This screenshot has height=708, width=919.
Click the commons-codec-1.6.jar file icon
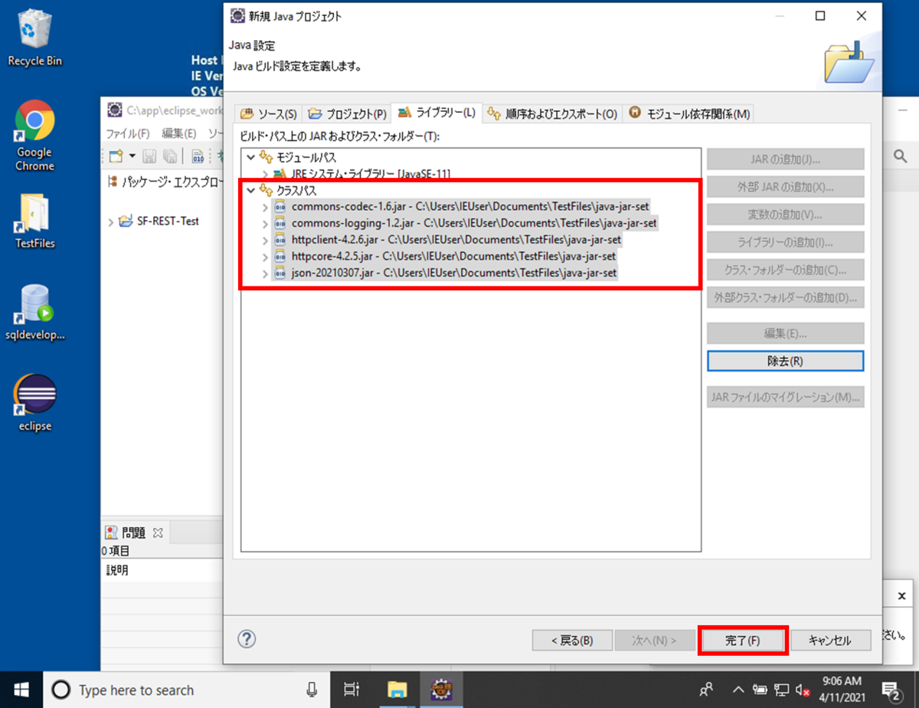click(x=280, y=207)
